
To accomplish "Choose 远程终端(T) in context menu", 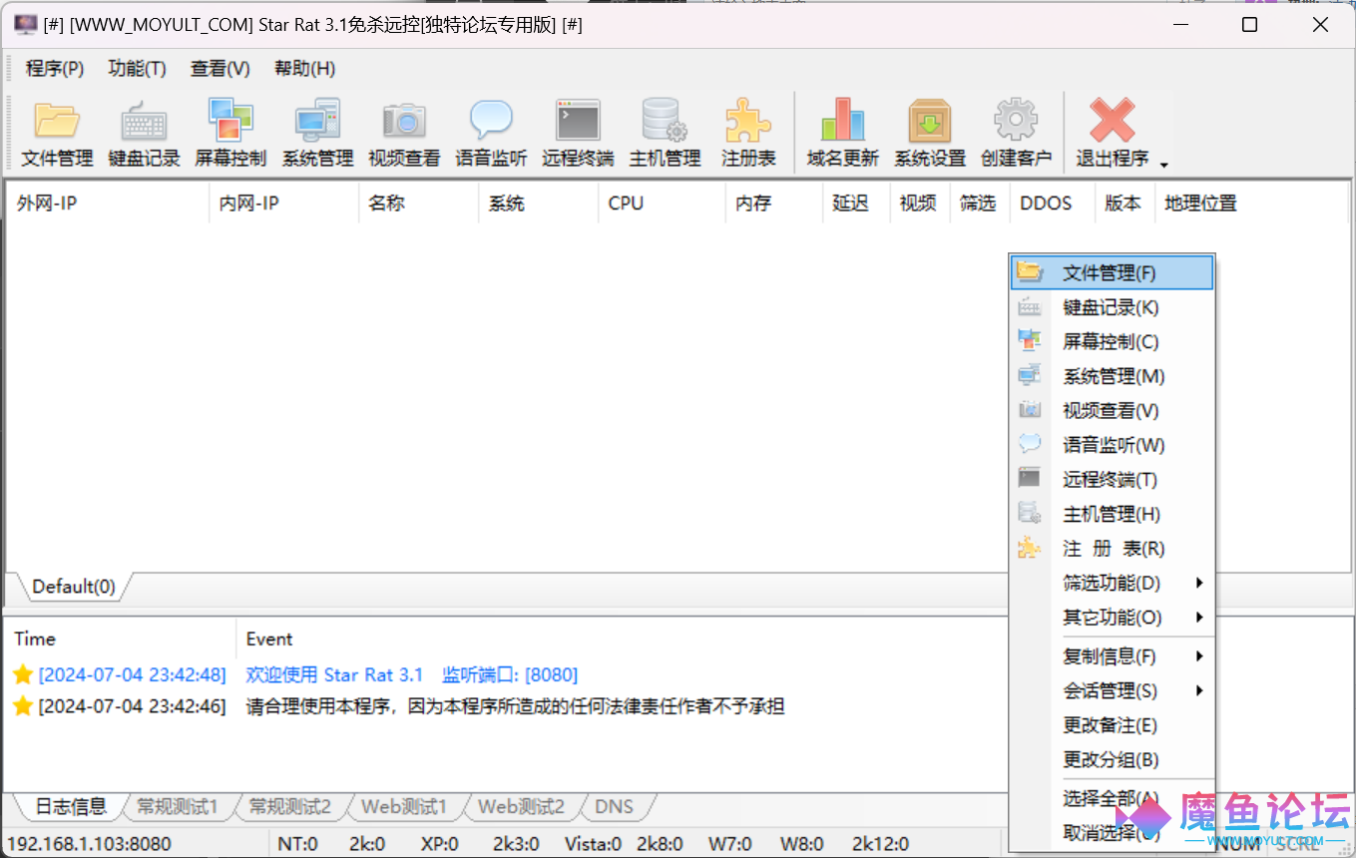I will [1113, 480].
